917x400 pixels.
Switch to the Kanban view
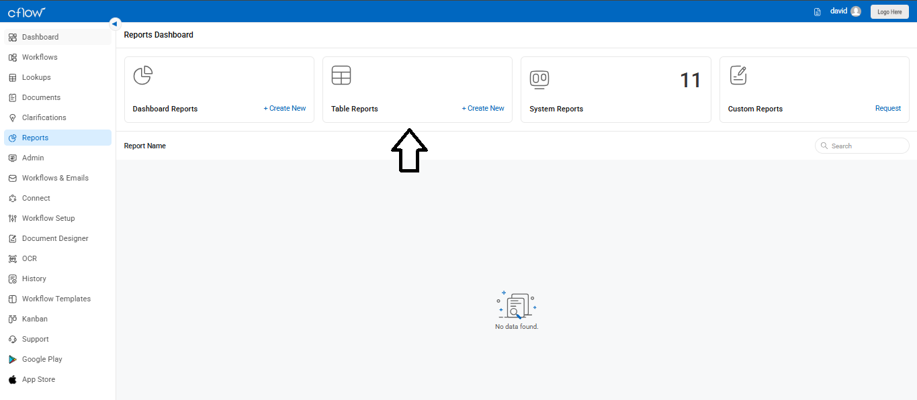(58, 319)
